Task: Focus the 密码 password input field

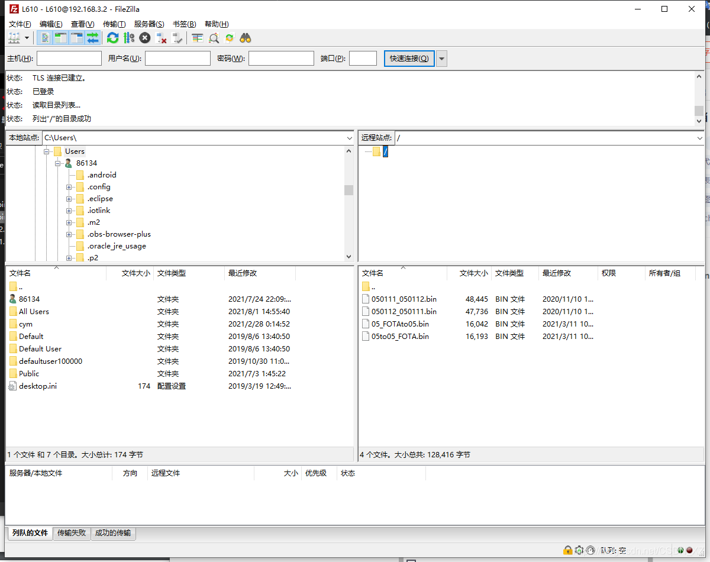Action: click(x=281, y=58)
